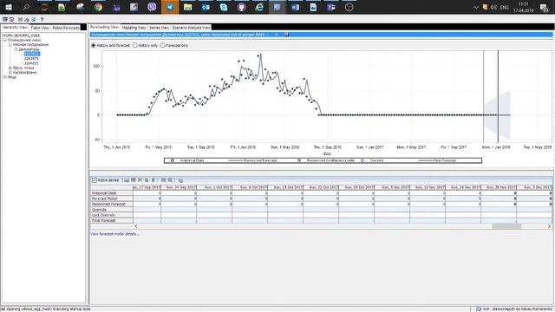Viewport: 555px width, 312px height.
Task: Select tree item 3264023
Action: point(31,63)
